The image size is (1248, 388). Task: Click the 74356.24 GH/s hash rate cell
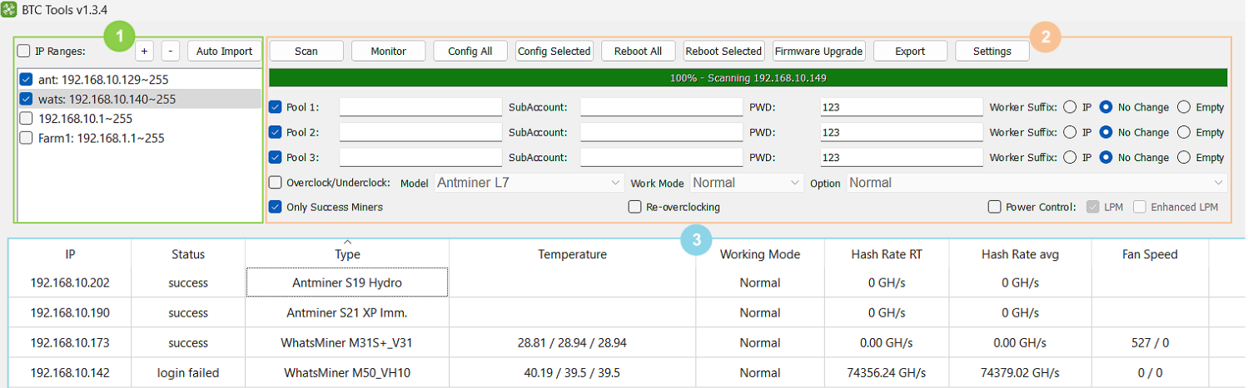click(x=887, y=372)
